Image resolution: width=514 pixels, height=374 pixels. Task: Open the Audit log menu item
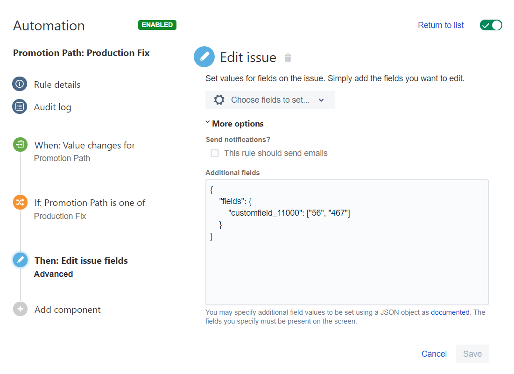tap(52, 107)
